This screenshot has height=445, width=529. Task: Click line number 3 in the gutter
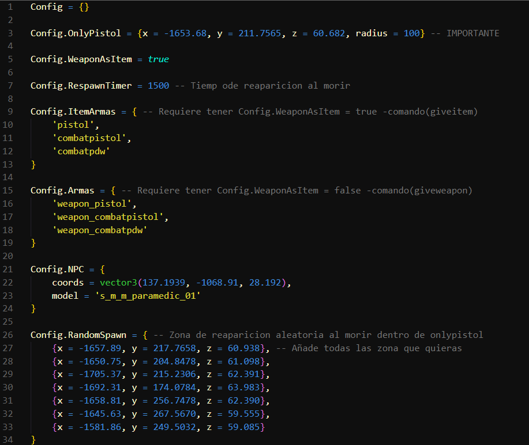click(x=10, y=33)
